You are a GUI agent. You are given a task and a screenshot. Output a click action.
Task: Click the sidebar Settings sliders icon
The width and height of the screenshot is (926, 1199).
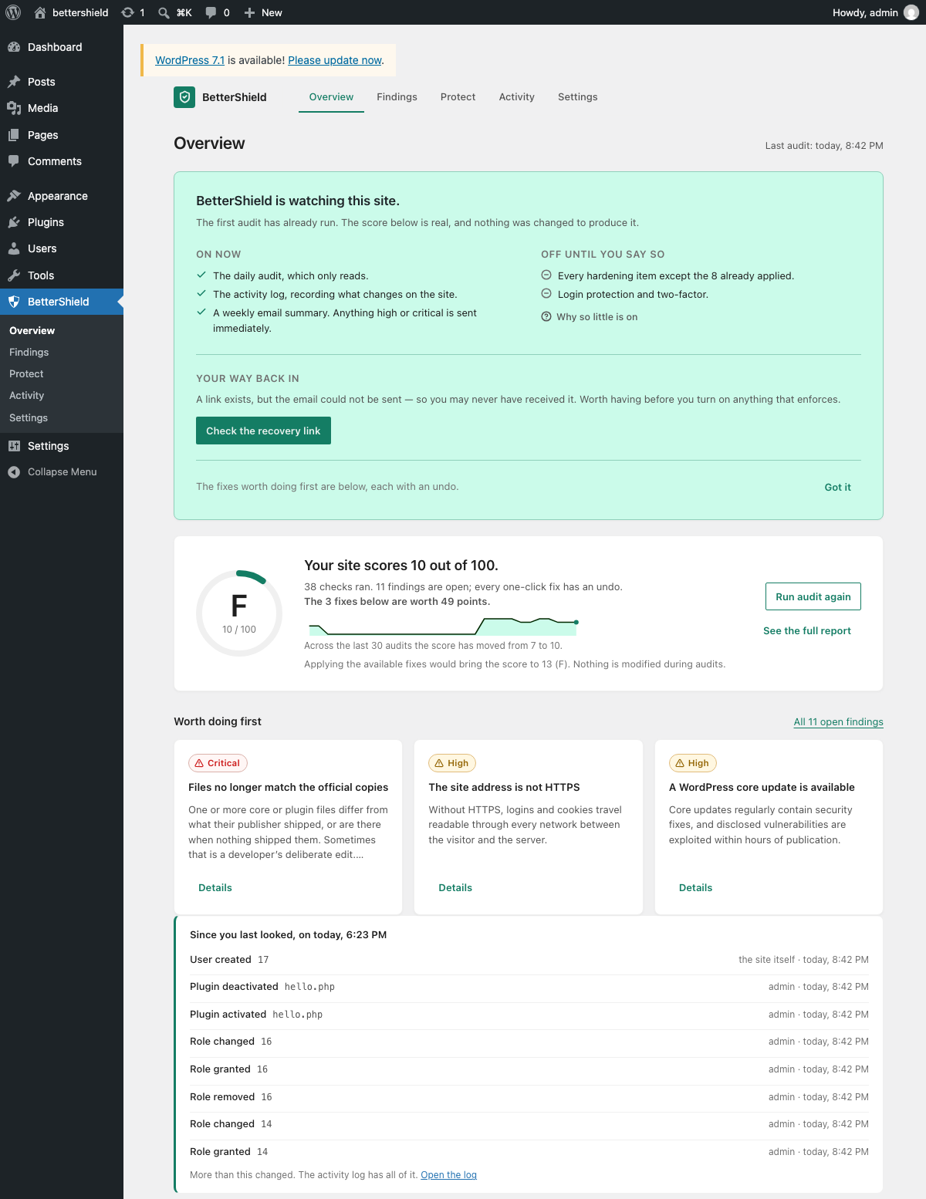[x=14, y=446]
